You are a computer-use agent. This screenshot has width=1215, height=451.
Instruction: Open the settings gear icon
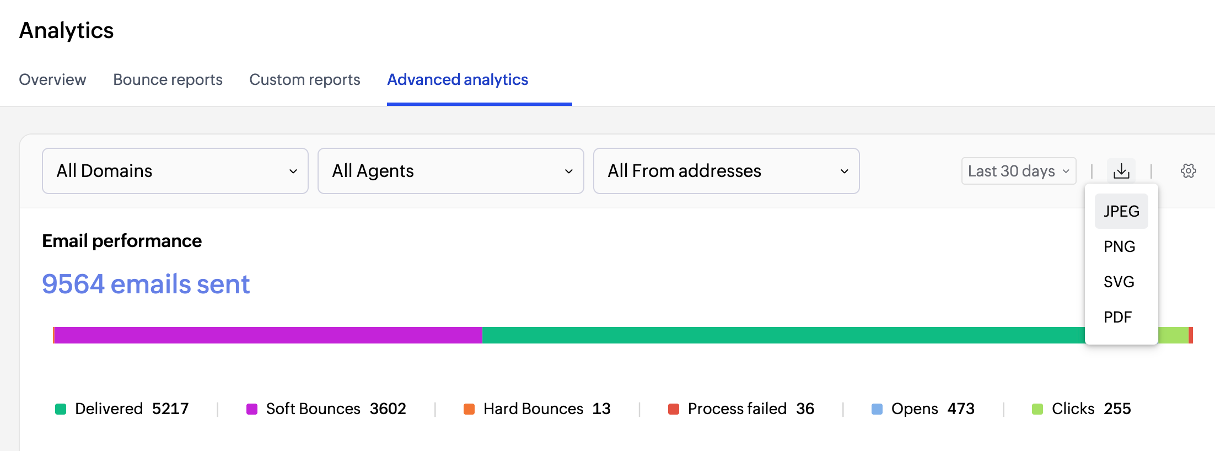1189,171
